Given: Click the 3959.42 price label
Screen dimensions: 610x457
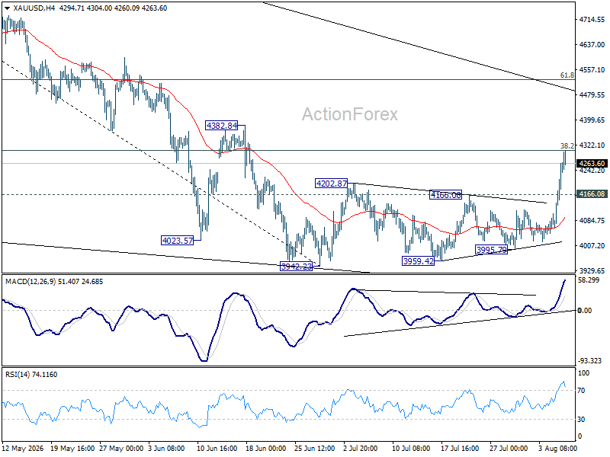Looking at the screenshot, I should (418, 261).
